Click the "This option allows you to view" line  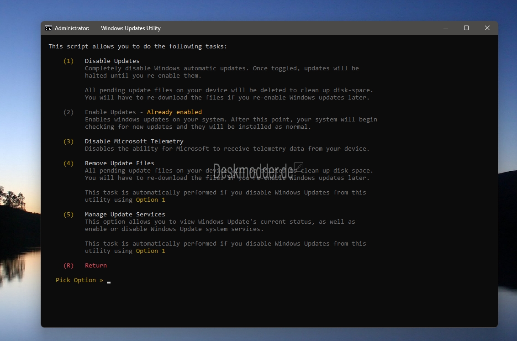click(220, 222)
